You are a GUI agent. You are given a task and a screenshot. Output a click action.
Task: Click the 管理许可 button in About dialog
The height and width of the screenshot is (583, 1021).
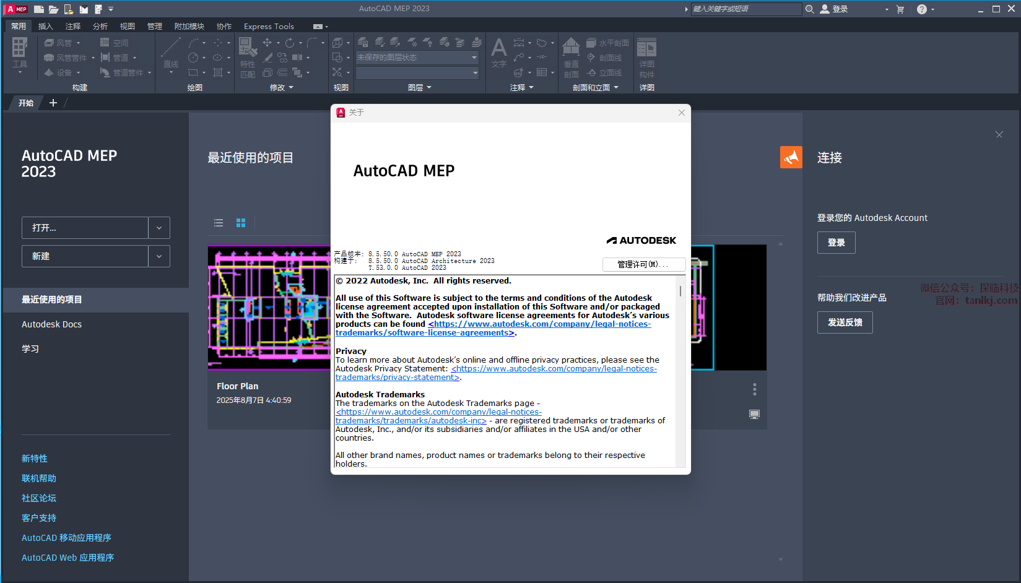(643, 264)
